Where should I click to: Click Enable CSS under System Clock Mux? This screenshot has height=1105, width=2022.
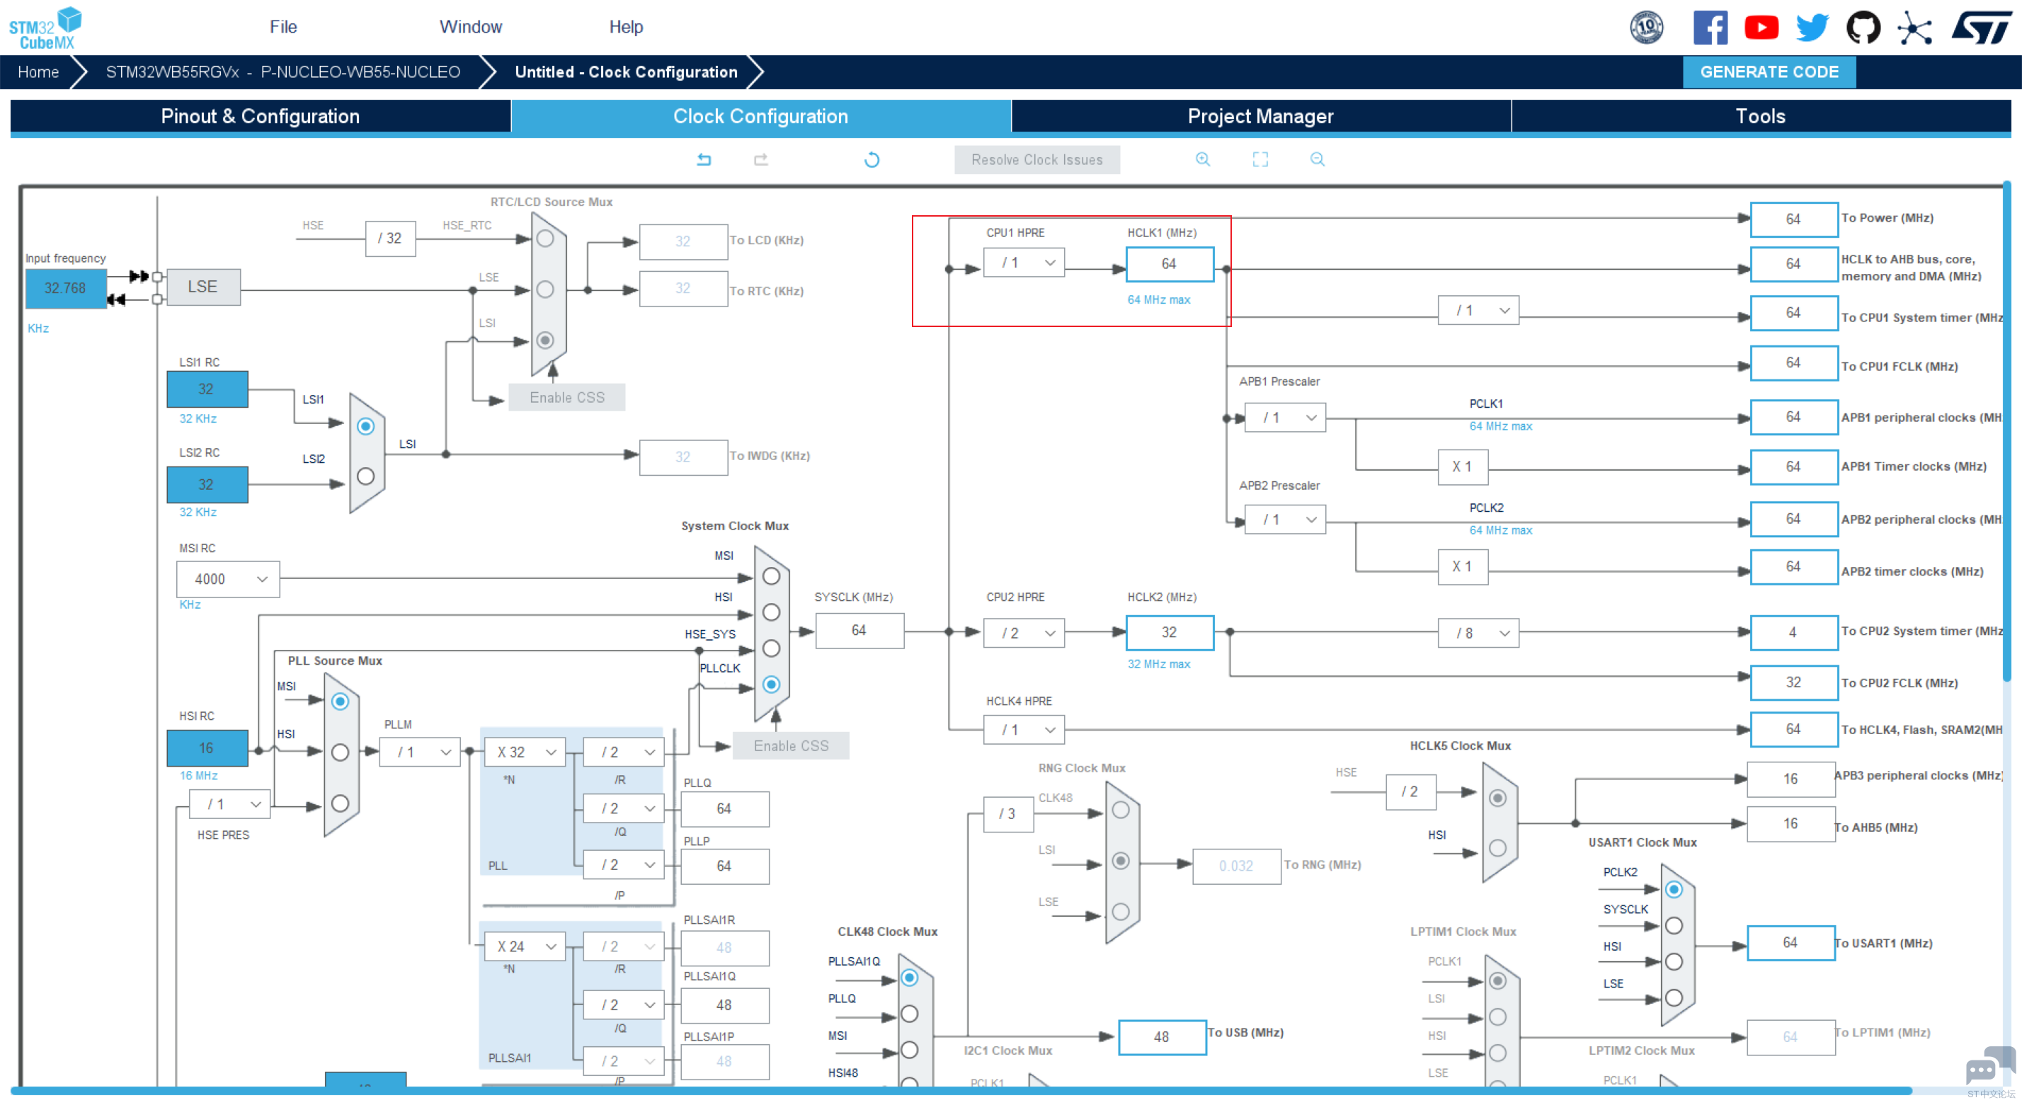coord(790,746)
